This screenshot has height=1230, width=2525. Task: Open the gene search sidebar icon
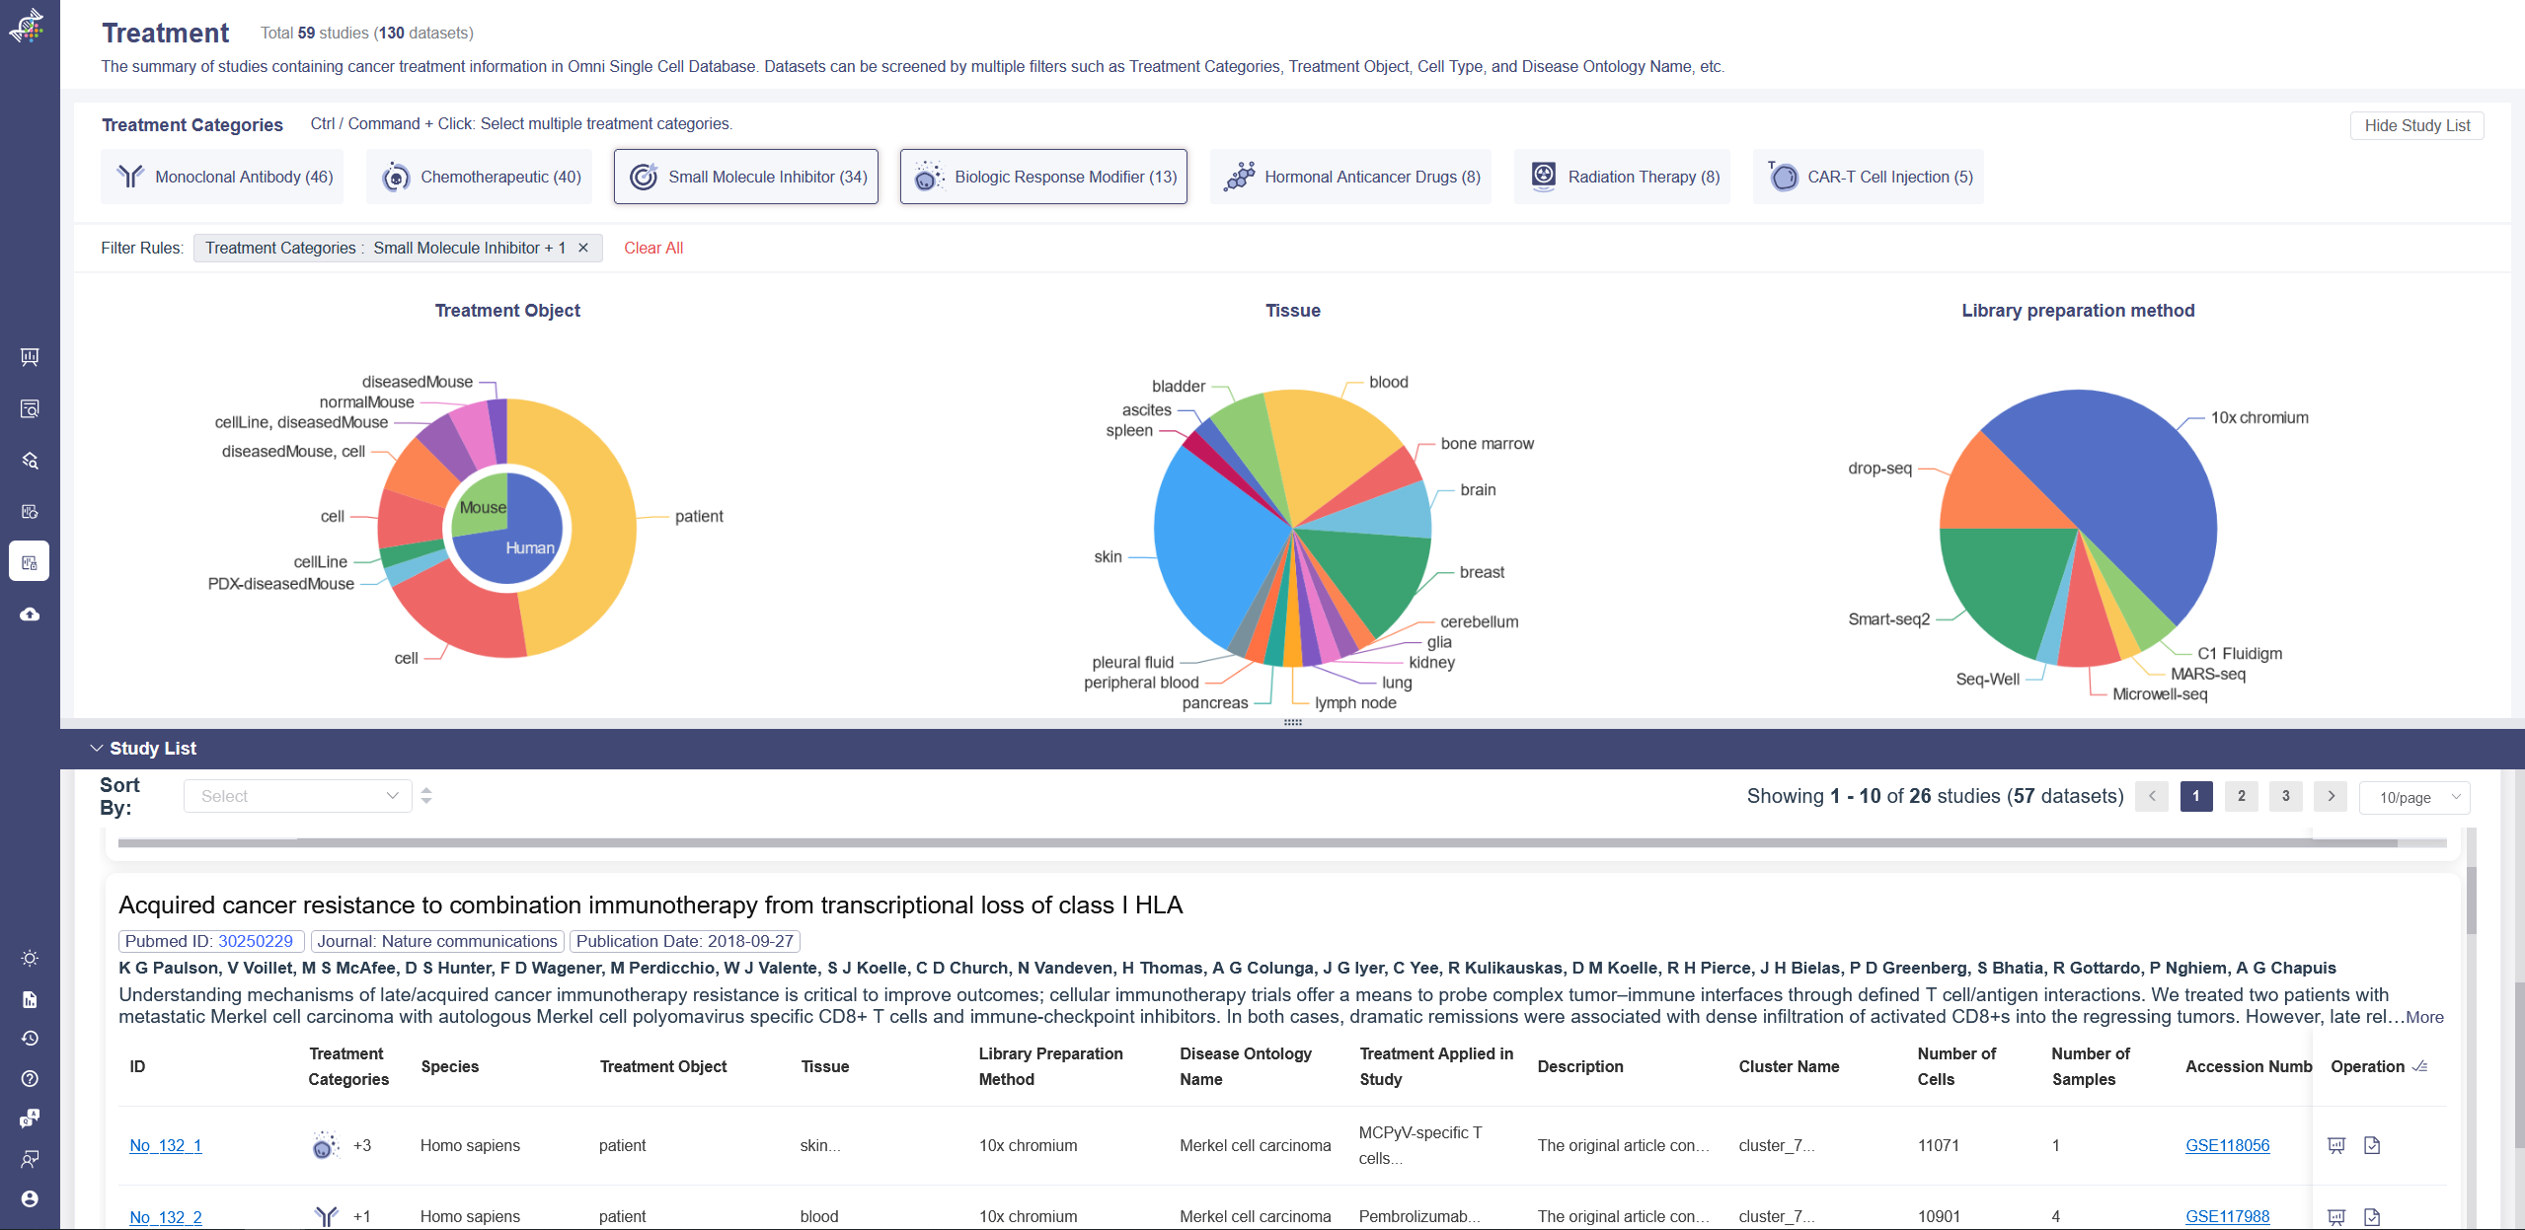click(x=30, y=460)
